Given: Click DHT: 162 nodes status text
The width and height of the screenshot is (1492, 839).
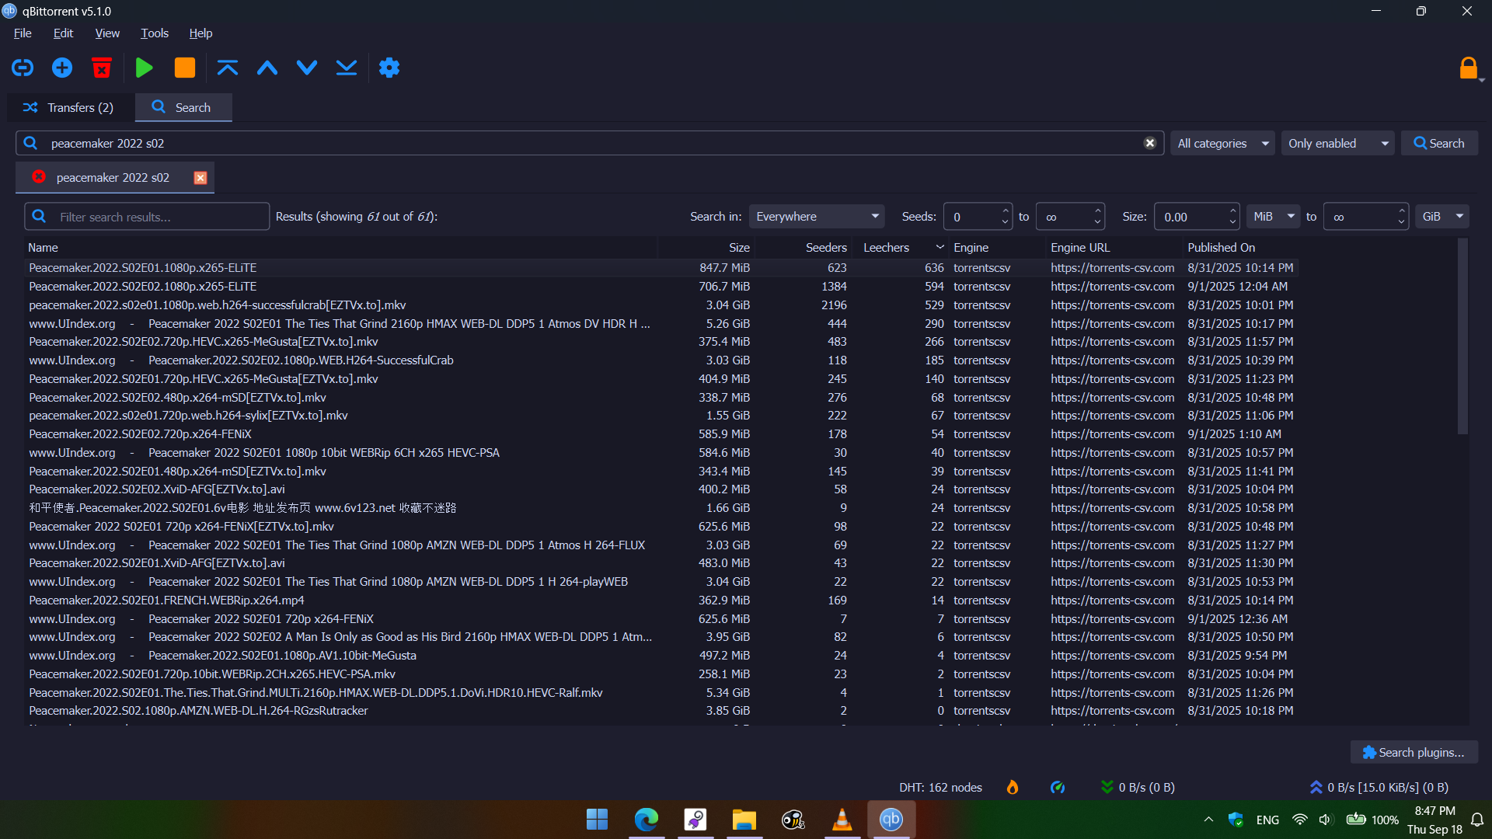Looking at the screenshot, I should [x=940, y=787].
